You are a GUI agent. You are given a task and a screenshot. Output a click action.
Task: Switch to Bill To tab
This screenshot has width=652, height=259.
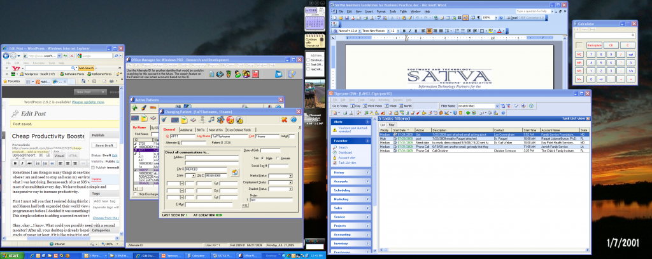click(x=201, y=129)
